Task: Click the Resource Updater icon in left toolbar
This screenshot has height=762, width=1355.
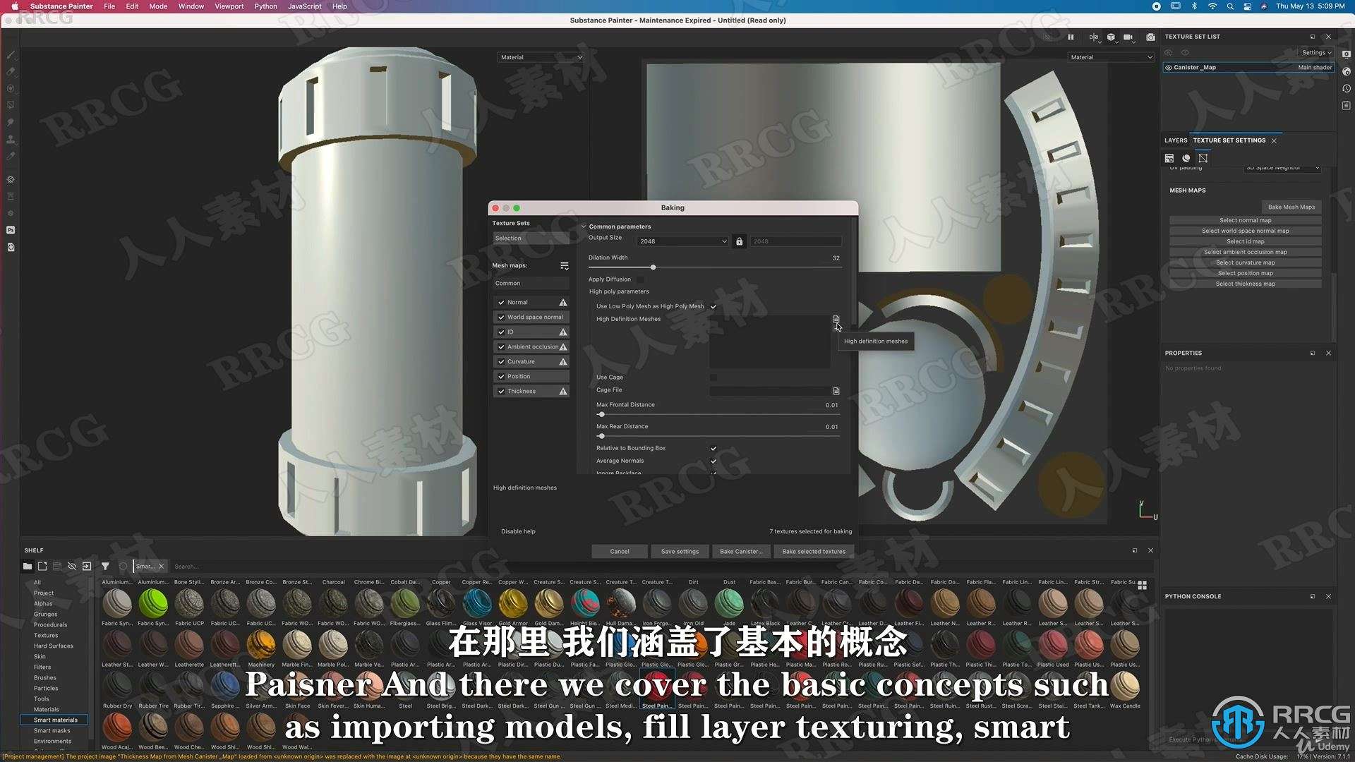Action: (11, 247)
